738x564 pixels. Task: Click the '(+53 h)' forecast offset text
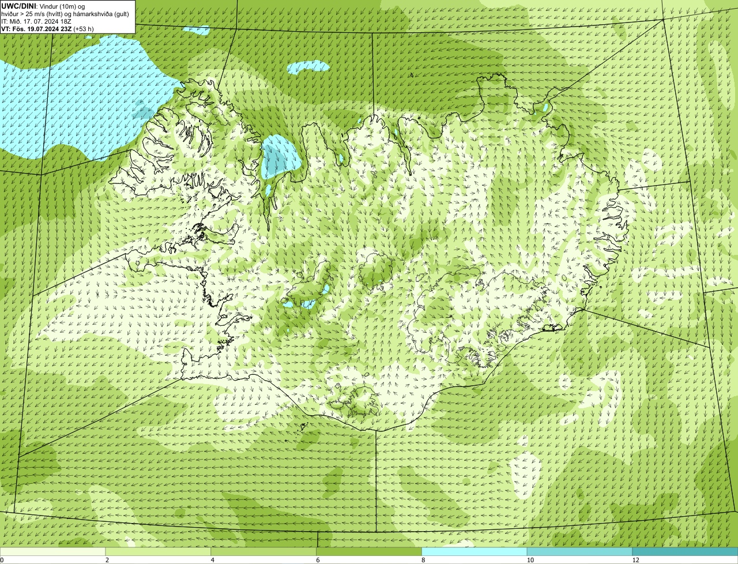point(84,28)
